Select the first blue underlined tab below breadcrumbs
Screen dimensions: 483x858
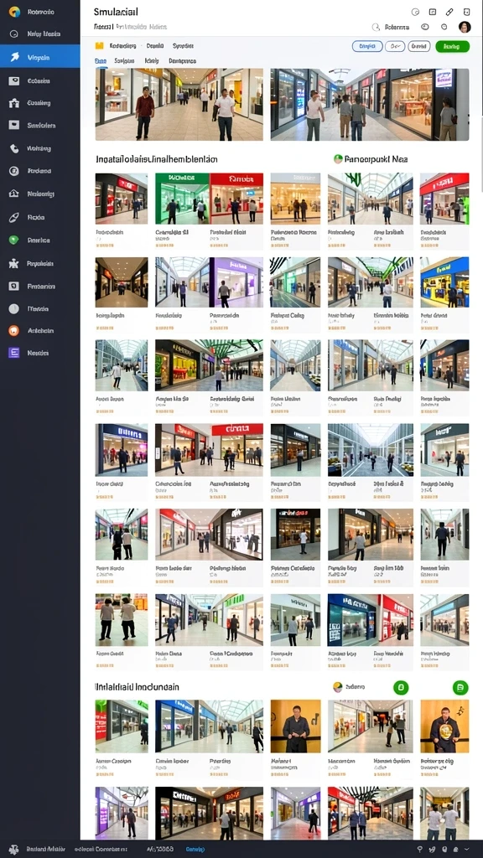[101, 61]
